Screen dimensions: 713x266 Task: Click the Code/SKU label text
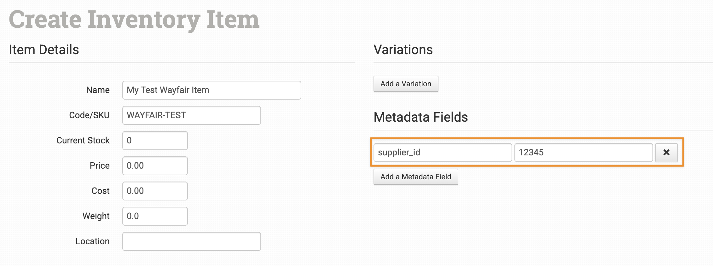[x=89, y=115]
